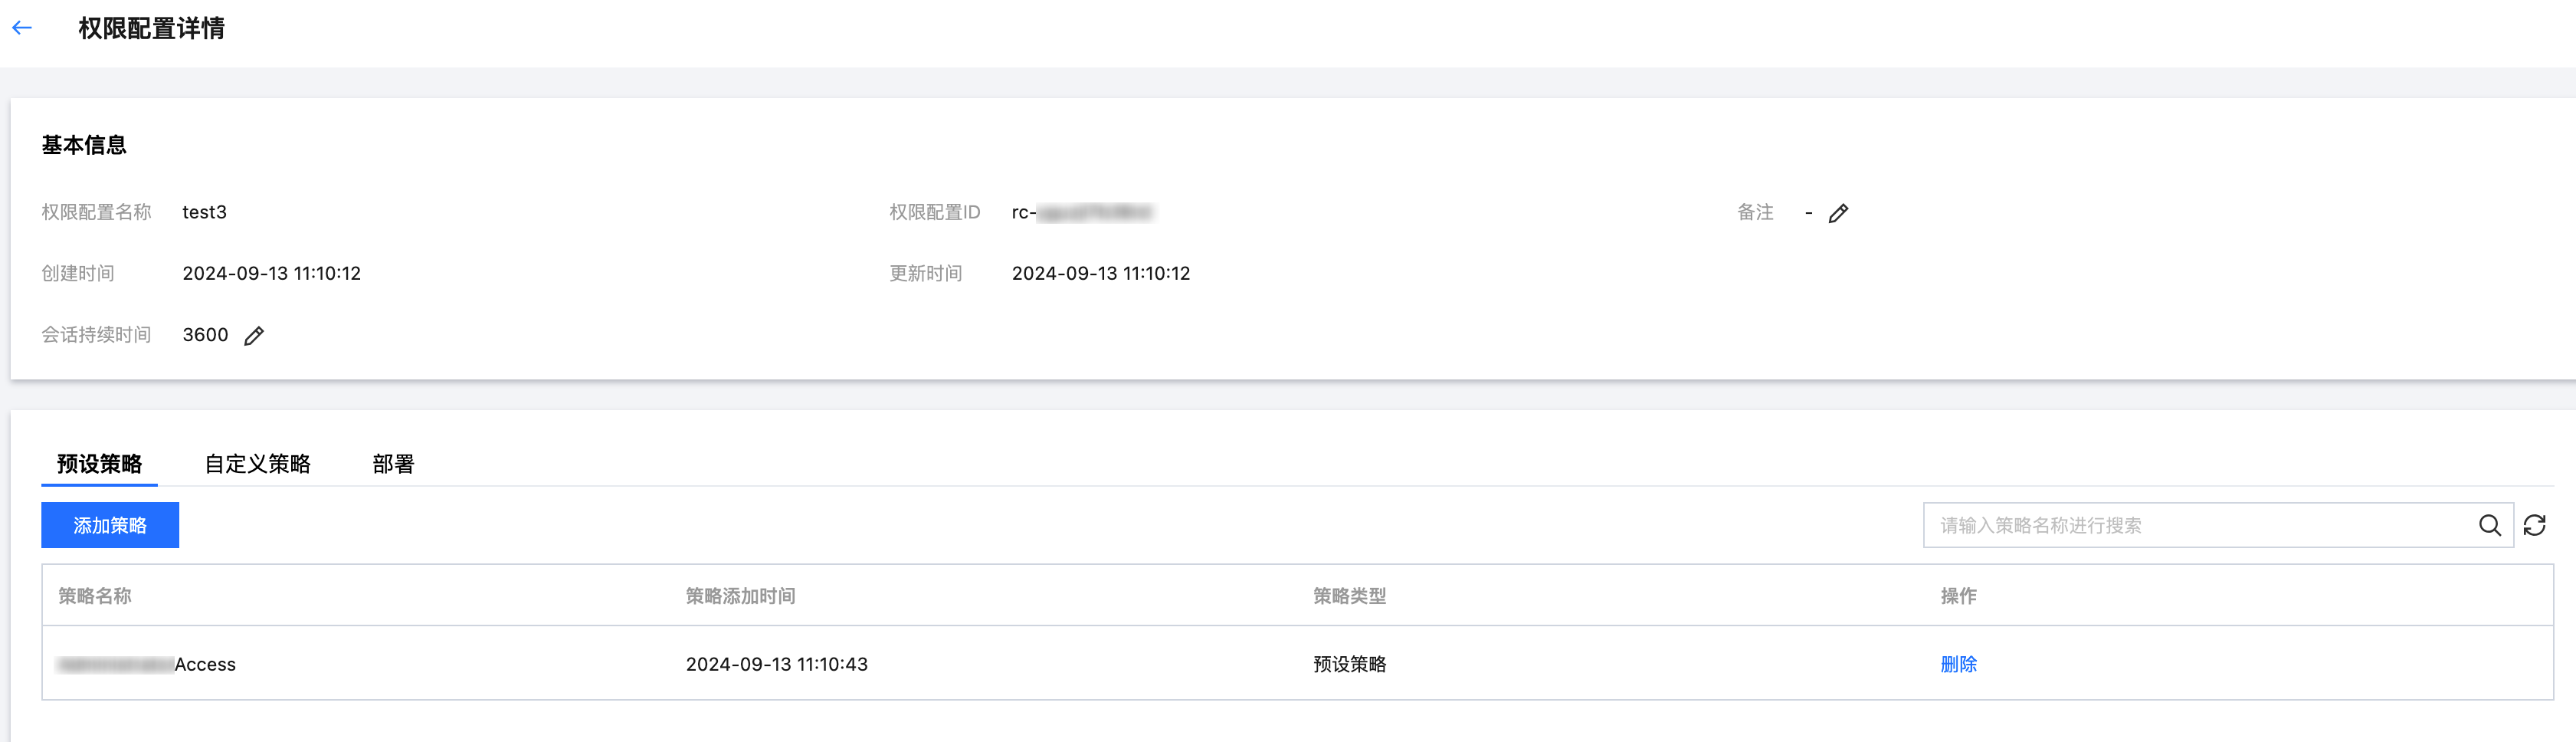The height and width of the screenshot is (742, 2576).
Task: Click the 权限配置ID value
Action: click(1081, 212)
